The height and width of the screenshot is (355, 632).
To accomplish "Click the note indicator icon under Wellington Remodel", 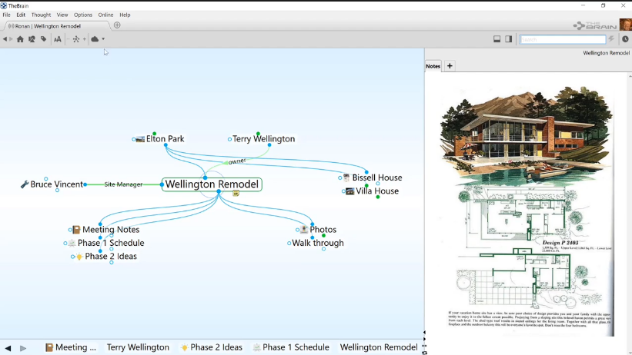I will [x=236, y=193].
